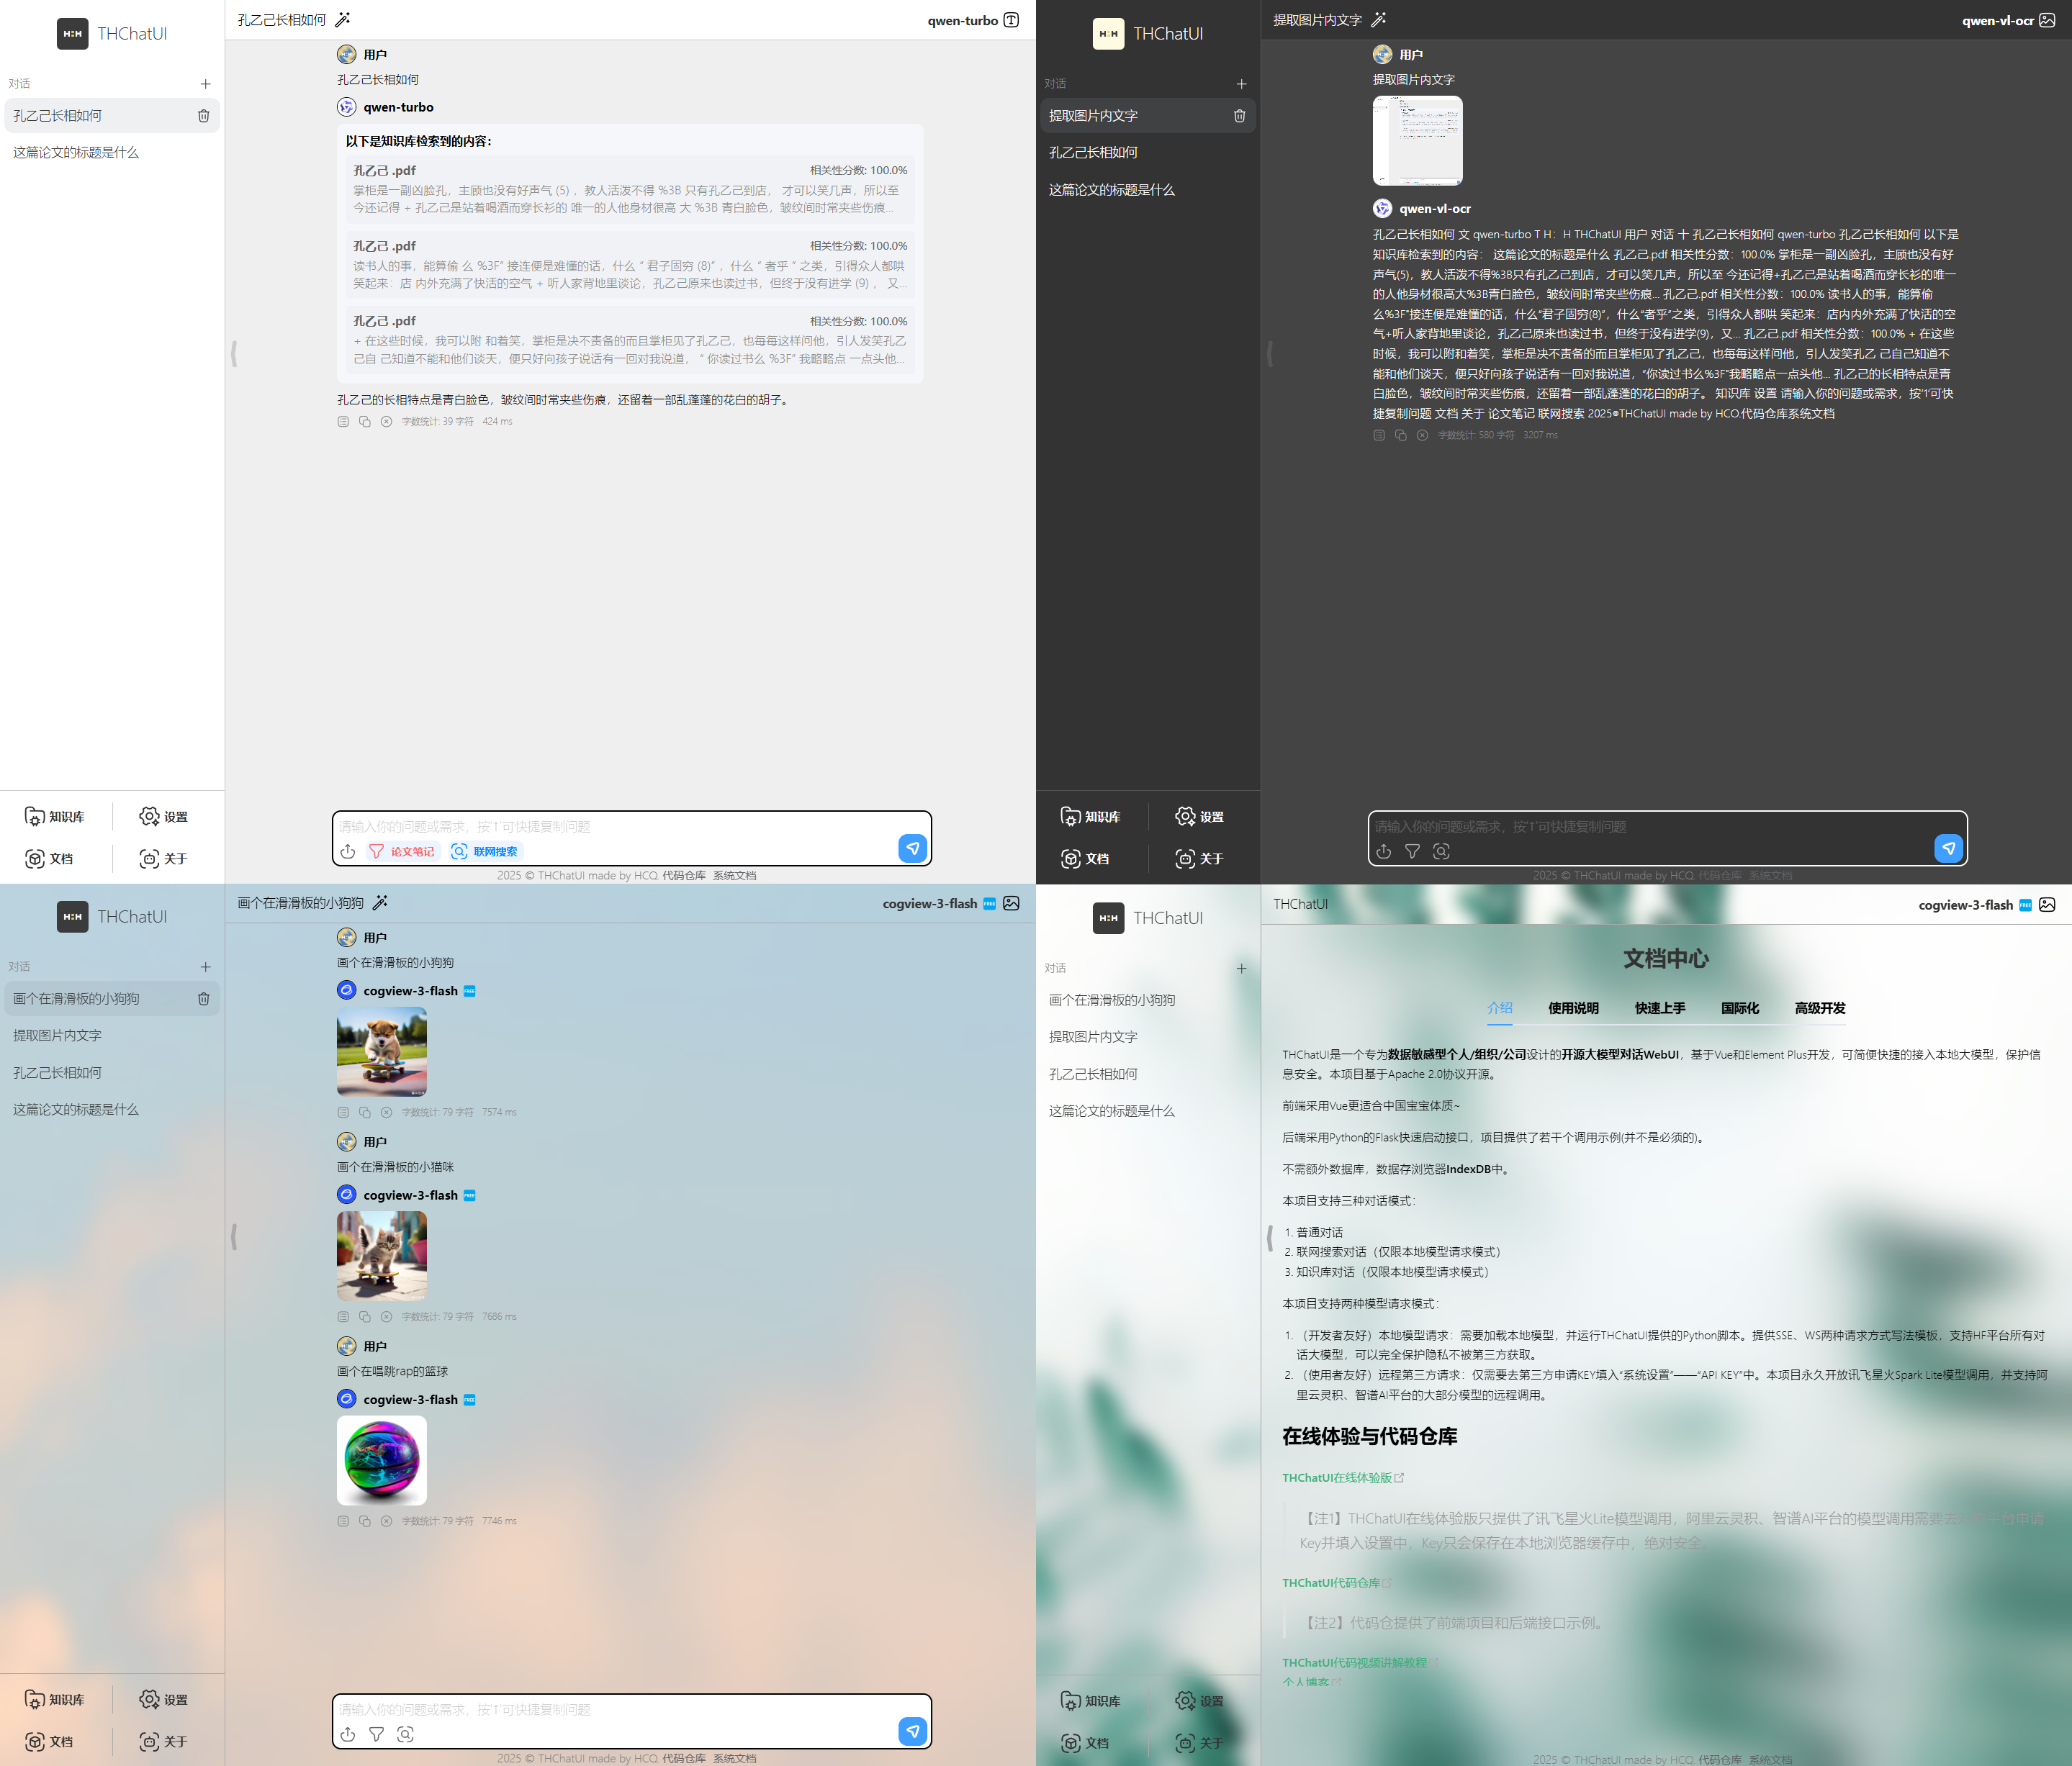The image size is (2072, 1766).
Task: Click magic wand icon beside 孔乙己长相如何 title
Action: pyautogui.click(x=342, y=20)
